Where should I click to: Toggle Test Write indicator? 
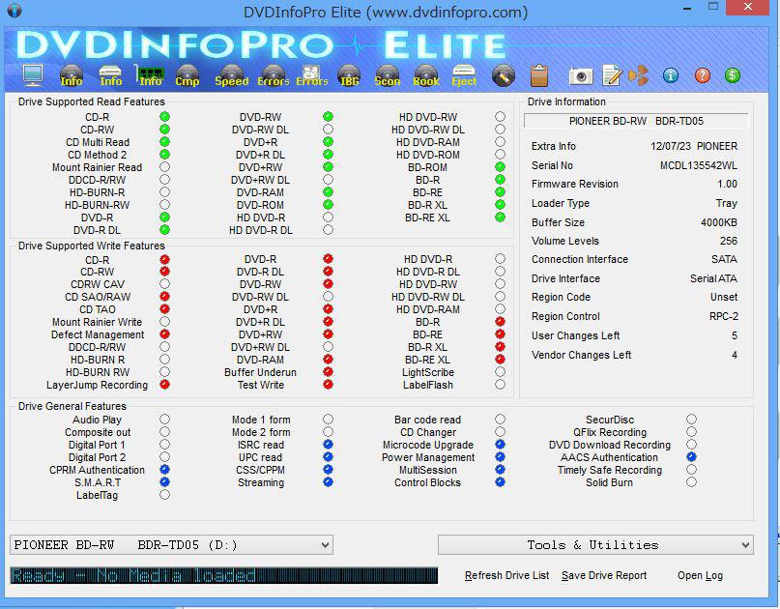(328, 385)
